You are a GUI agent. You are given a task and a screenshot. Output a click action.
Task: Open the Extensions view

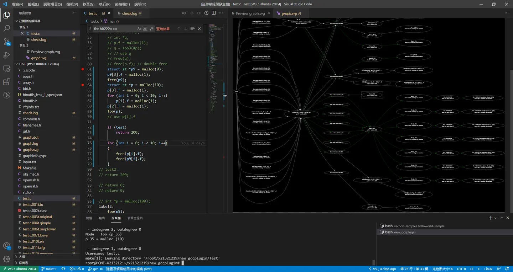(6, 82)
